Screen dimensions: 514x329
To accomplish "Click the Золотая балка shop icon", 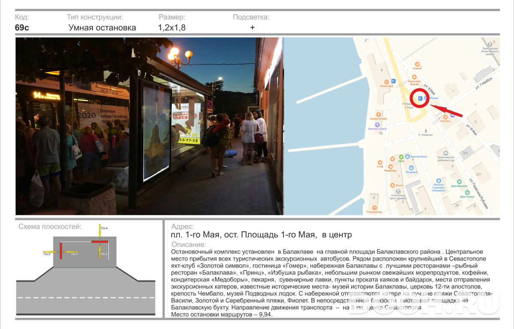I will click(407, 156).
